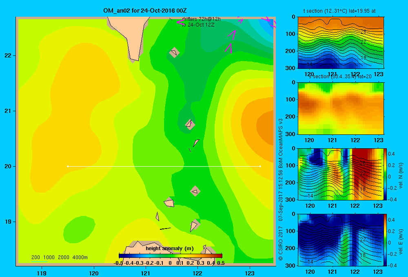Open the northward velocity section panel
Screen dimensions: 408x277
(x=341, y=174)
